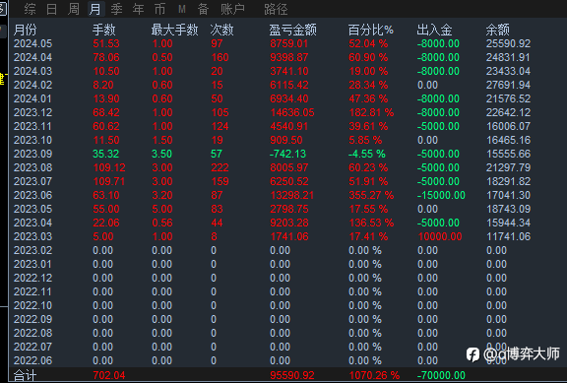The image size is (567, 383).
Task: Switch to the 综 tab
Action: 30,9
